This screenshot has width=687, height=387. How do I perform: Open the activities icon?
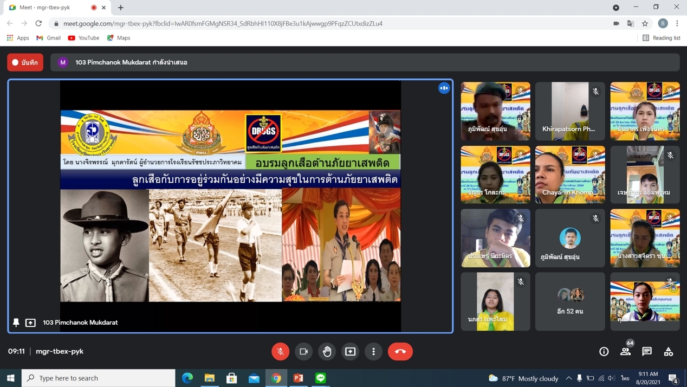pos(668,351)
